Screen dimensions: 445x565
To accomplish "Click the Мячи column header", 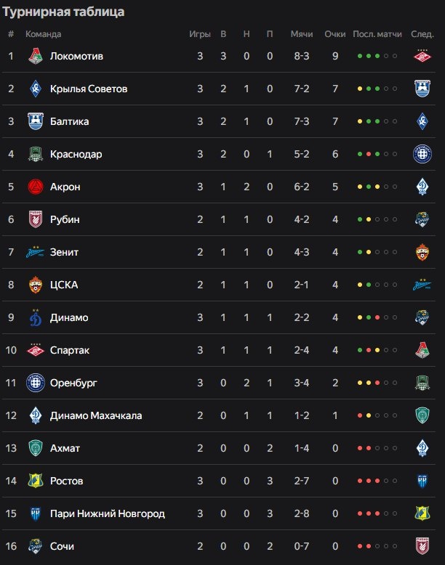I will pyautogui.click(x=302, y=34).
